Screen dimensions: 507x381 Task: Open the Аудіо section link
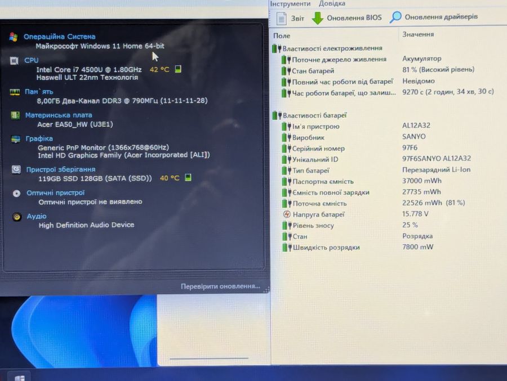click(37, 216)
